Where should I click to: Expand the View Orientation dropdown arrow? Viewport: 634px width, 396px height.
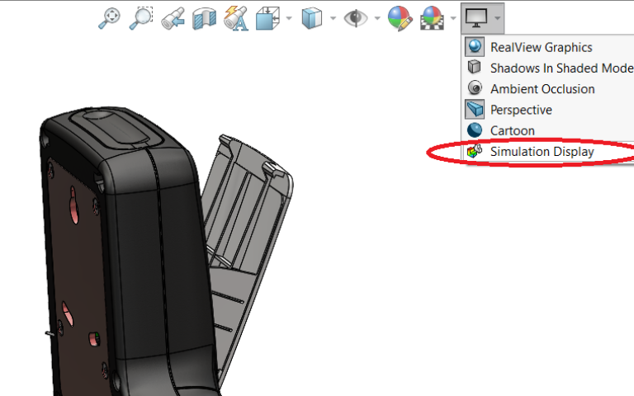[x=287, y=17]
